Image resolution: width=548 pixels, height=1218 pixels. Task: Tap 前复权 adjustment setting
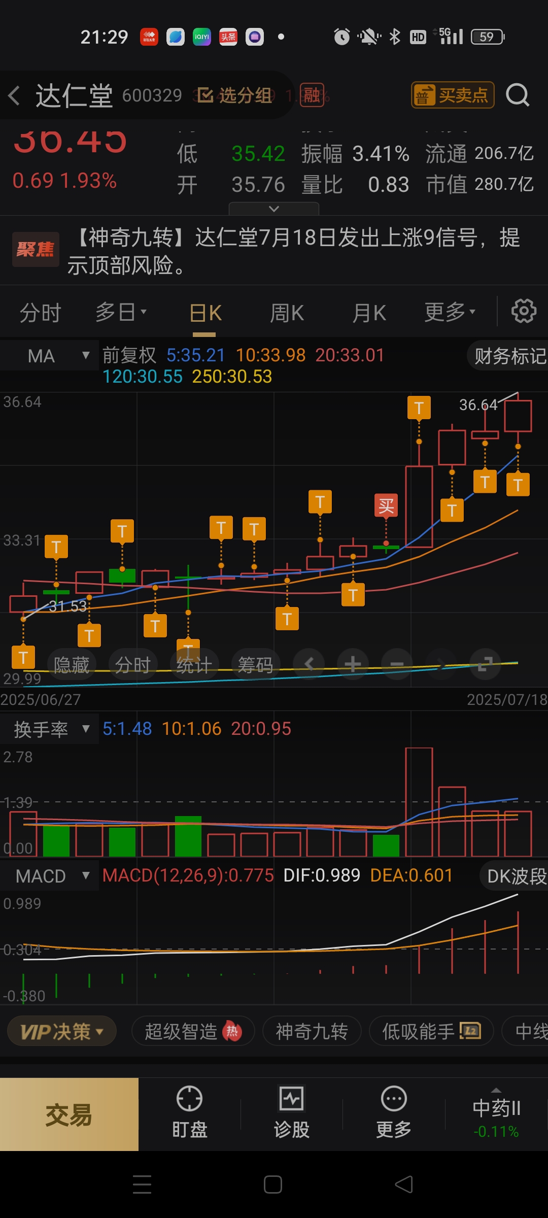click(129, 355)
